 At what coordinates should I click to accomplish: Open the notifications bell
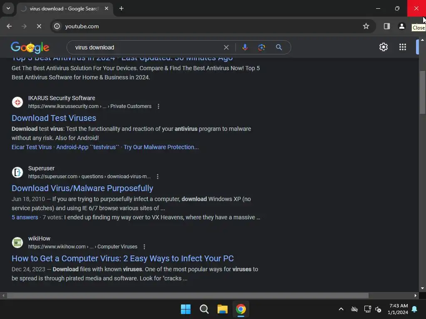pos(415,309)
